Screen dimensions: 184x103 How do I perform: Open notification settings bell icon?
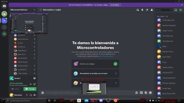142,10
